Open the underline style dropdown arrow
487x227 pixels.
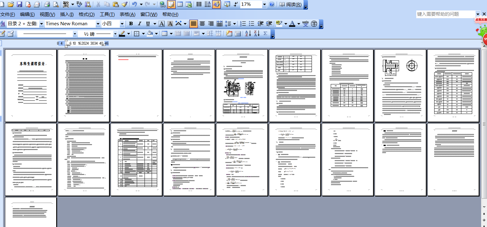click(155, 24)
